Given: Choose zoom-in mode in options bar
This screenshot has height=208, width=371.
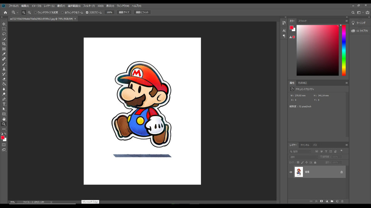Looking at the screenshot, I should coord(24,12).
